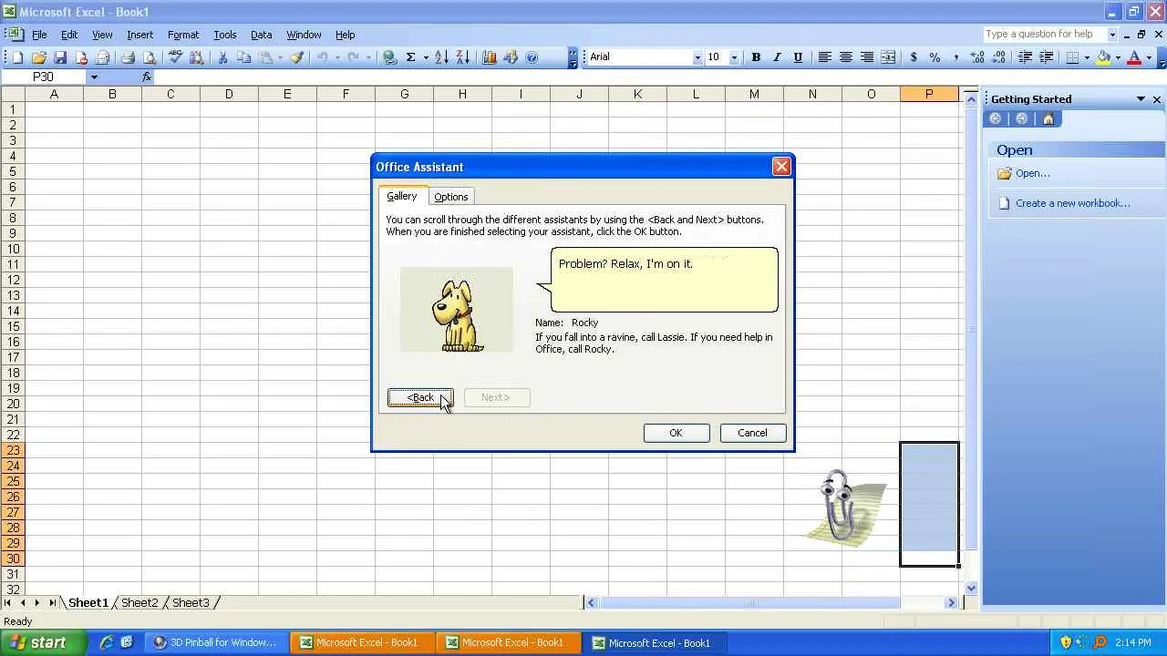Click the Sort Descending icon
1167x656 pixels.
coord(463,57)
